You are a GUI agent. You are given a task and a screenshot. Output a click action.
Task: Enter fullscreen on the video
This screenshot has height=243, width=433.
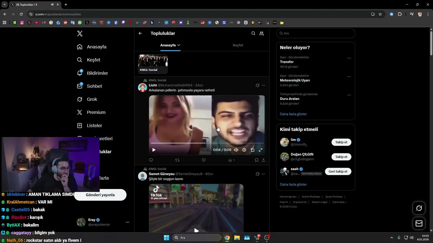[260, 150]
